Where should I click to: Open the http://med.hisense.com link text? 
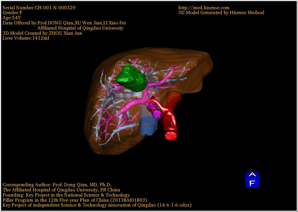pos(204,8)
